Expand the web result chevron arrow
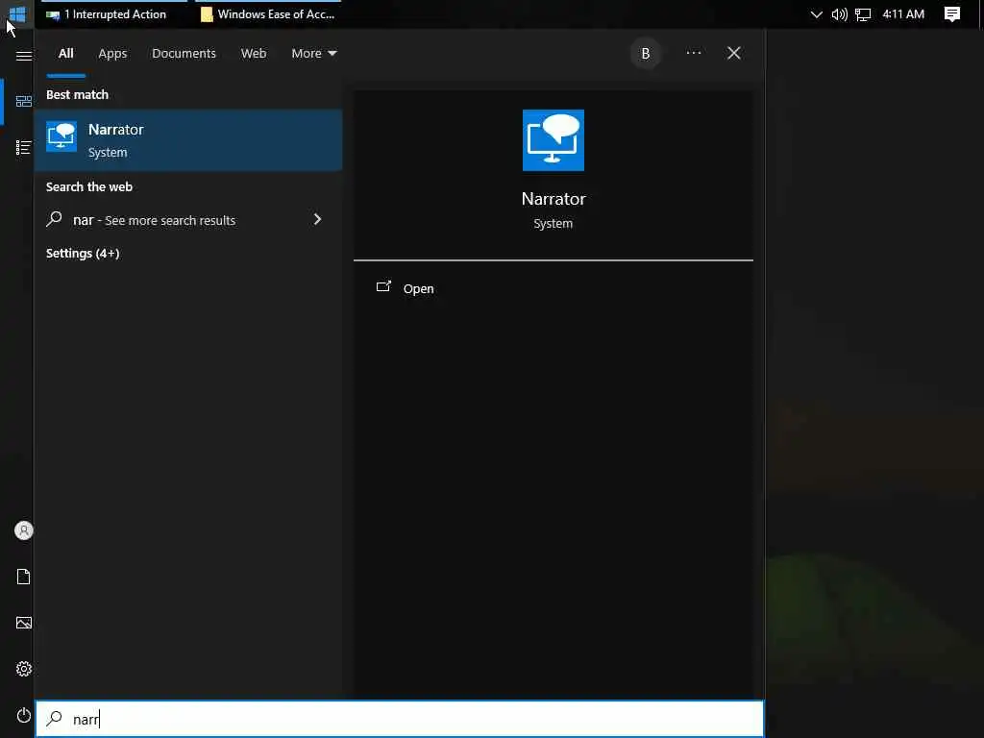 point(317,219)
